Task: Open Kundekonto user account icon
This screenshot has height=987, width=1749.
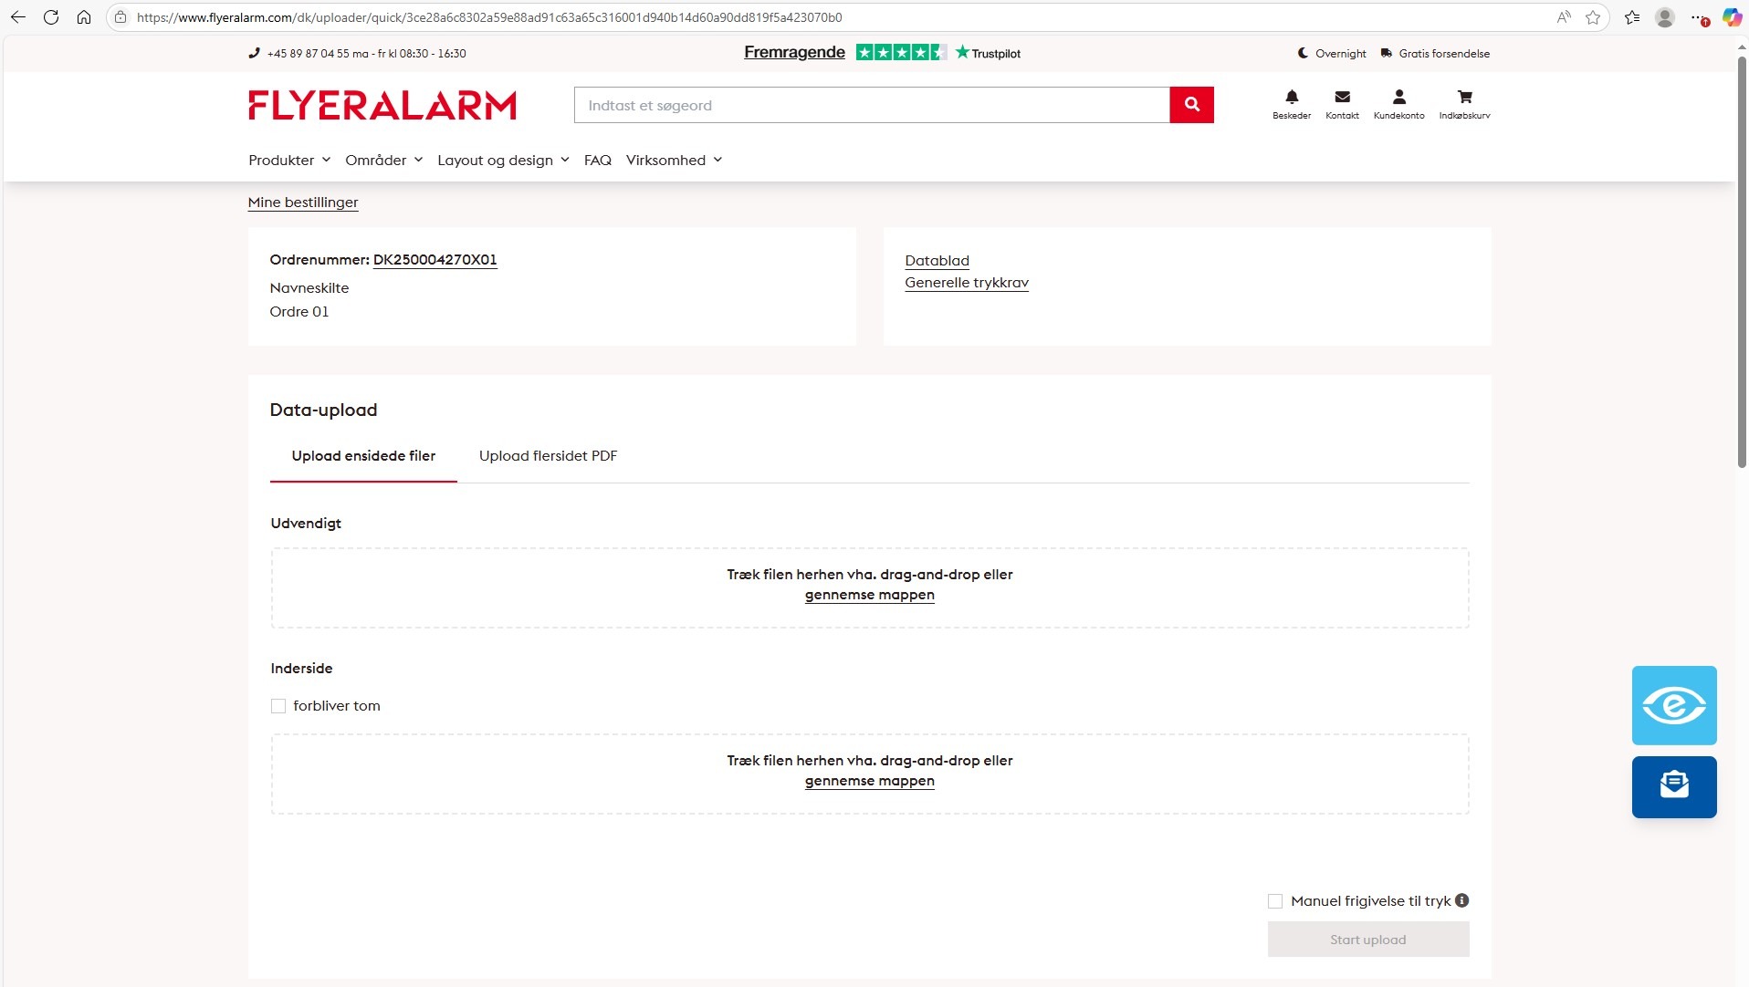Action: coord(1398,98)
